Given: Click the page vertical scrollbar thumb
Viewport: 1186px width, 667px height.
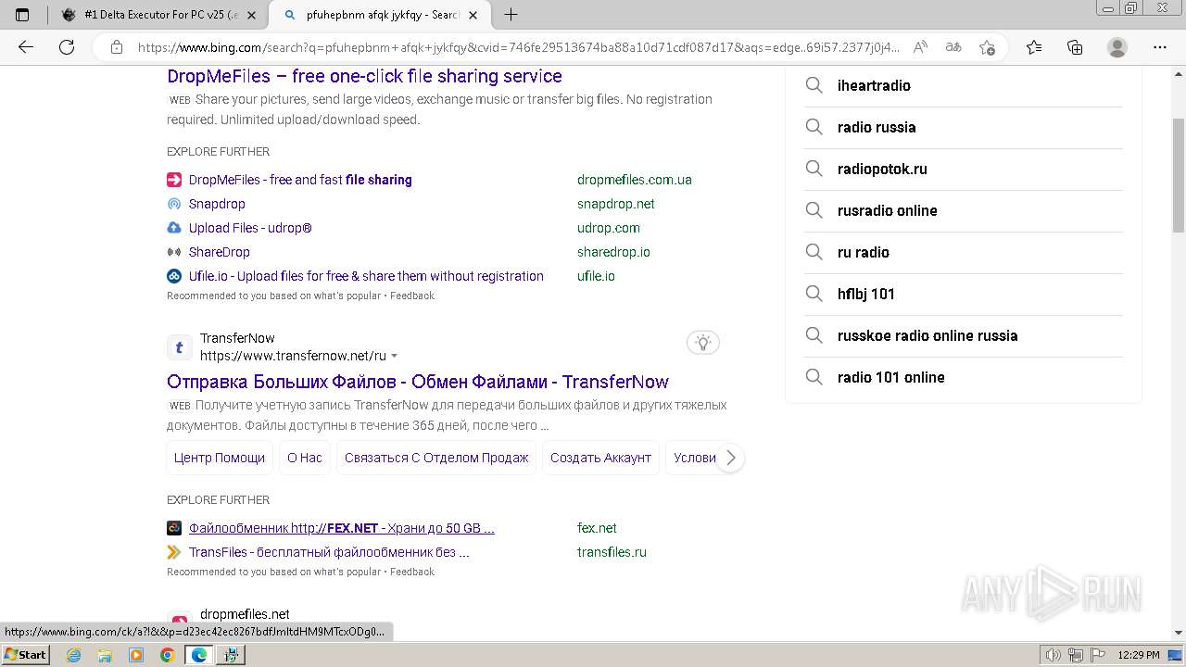Looking at the screenshot, I should 1179,176.
